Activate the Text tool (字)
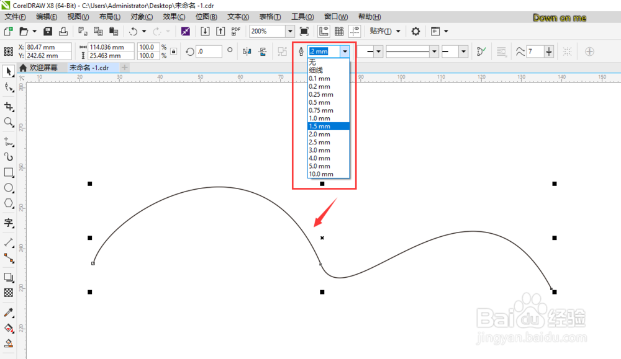621x359 pixels. click(8, 223)
